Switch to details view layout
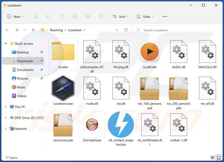 (x=212, y=158)
